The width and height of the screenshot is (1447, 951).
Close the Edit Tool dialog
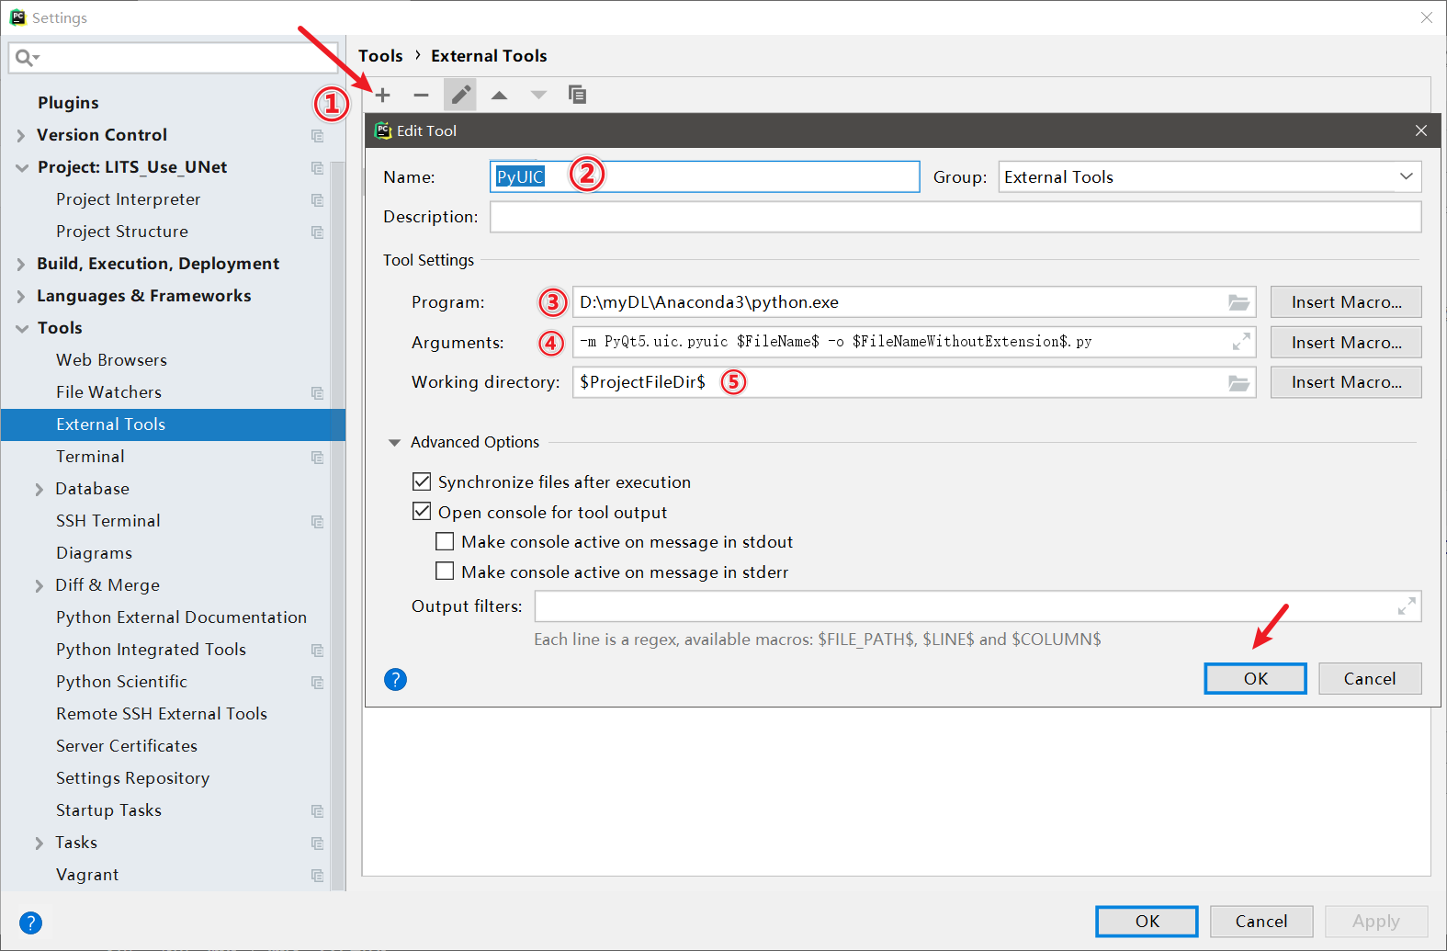coord(1421,130)
